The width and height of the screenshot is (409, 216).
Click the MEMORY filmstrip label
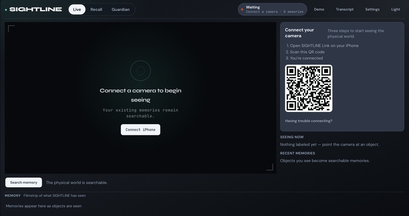(x=13, y=195)
